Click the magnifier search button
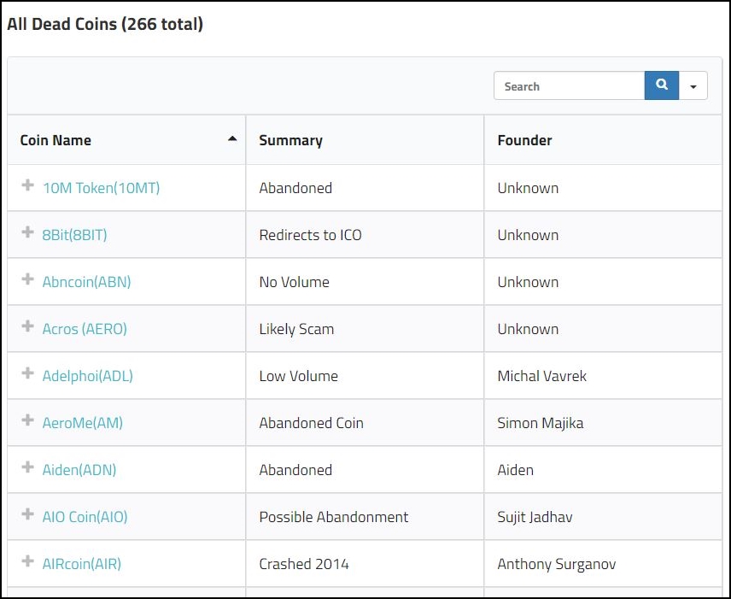 click(661, 85)
